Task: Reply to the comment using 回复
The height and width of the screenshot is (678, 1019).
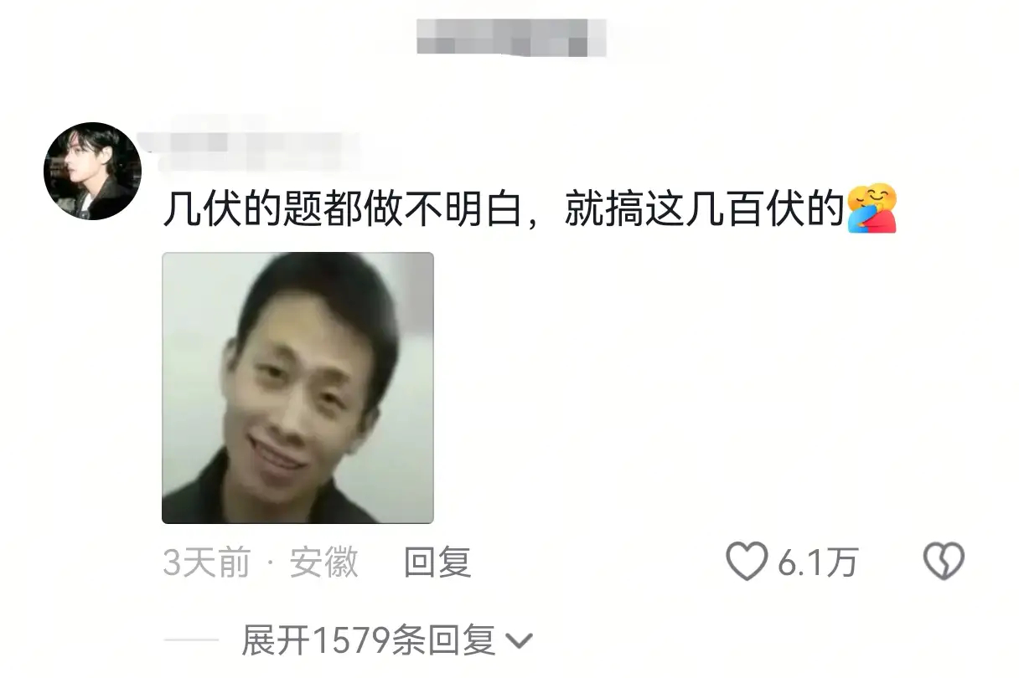Action: click(437, 562)
